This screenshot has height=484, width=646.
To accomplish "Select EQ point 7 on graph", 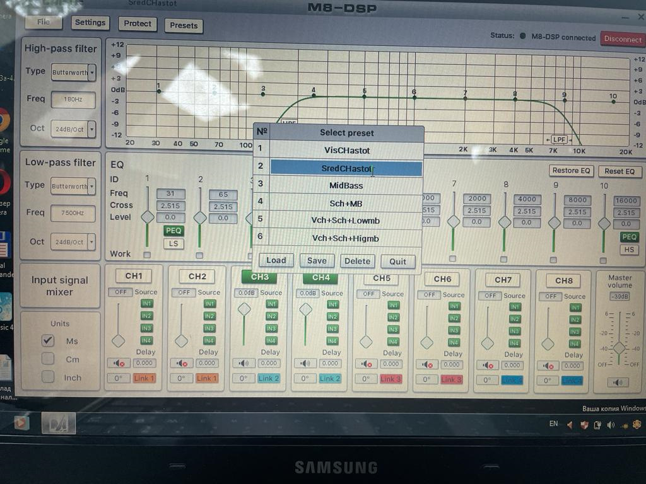I will [x=465, y=98].
